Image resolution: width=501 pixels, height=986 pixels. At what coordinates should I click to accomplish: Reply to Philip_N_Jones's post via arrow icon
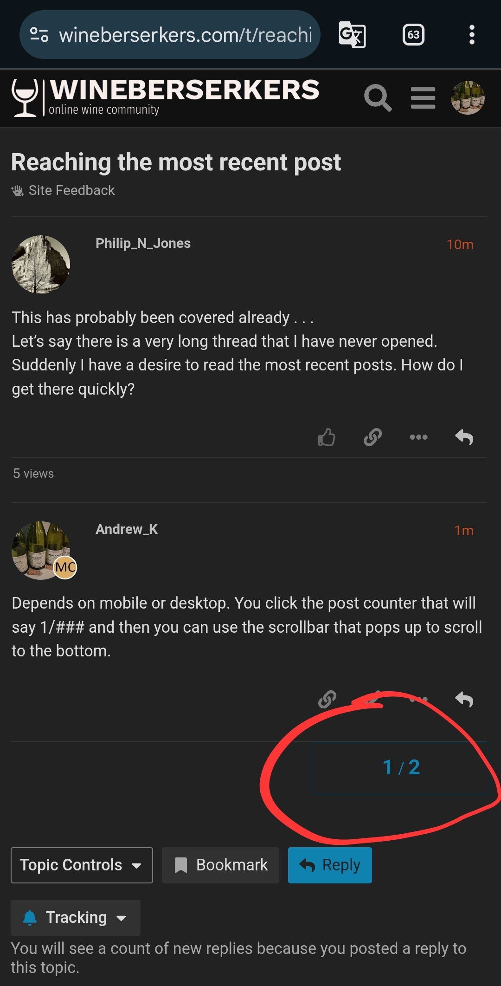[x=464, y=437]
